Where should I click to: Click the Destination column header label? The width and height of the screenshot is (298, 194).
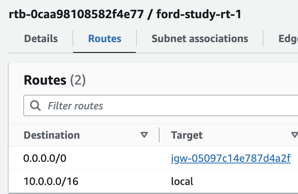52,135
